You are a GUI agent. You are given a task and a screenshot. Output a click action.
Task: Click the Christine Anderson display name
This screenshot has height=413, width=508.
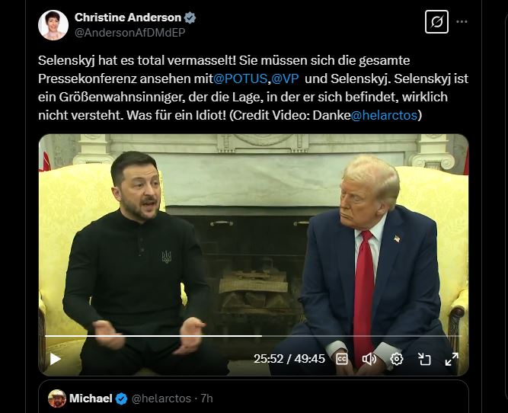[x=128, y=18]
